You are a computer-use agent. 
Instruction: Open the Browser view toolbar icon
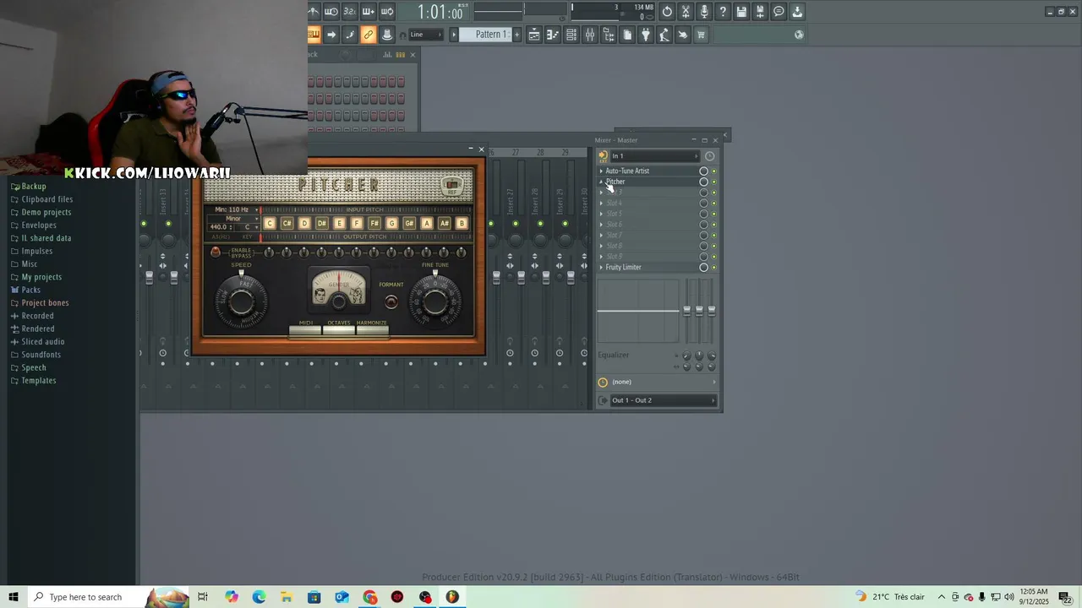click(609, 35)
